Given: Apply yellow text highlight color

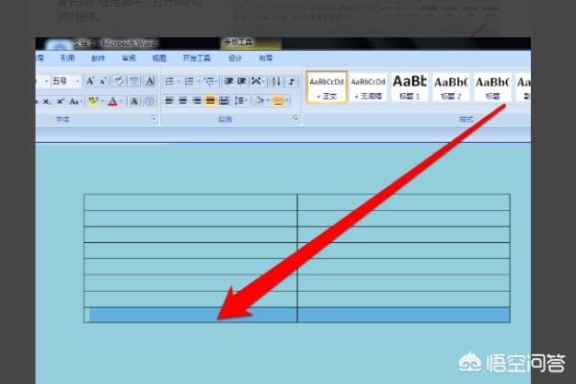Looking at the screenshot, I should click(94, 102).
